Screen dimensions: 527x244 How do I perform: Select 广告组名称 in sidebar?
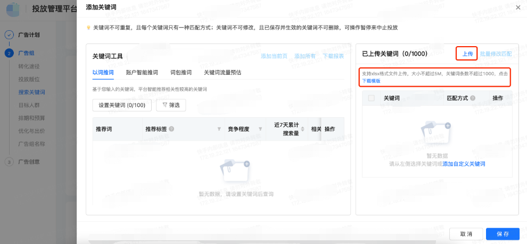click(x=31, y=144)
